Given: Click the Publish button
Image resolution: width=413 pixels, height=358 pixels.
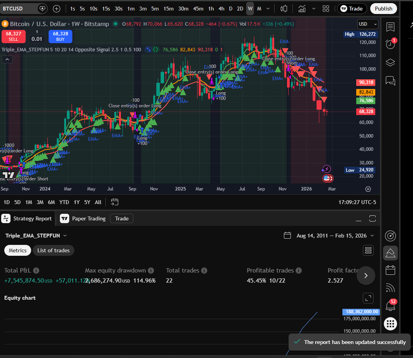Looking at the screenshot, I should (x=383, y=8).
